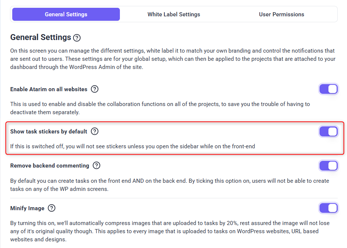Open help for Show task stickers by default

click(x=95, y=131)
